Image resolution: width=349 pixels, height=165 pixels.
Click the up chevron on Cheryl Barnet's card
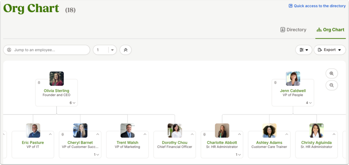[98, 134]
